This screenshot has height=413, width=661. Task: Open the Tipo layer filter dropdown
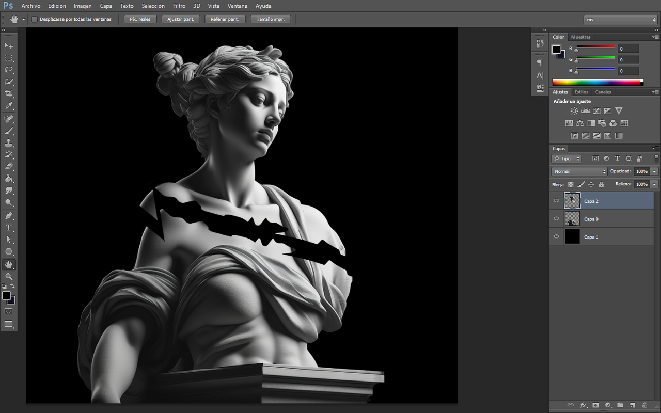point(566,158)
